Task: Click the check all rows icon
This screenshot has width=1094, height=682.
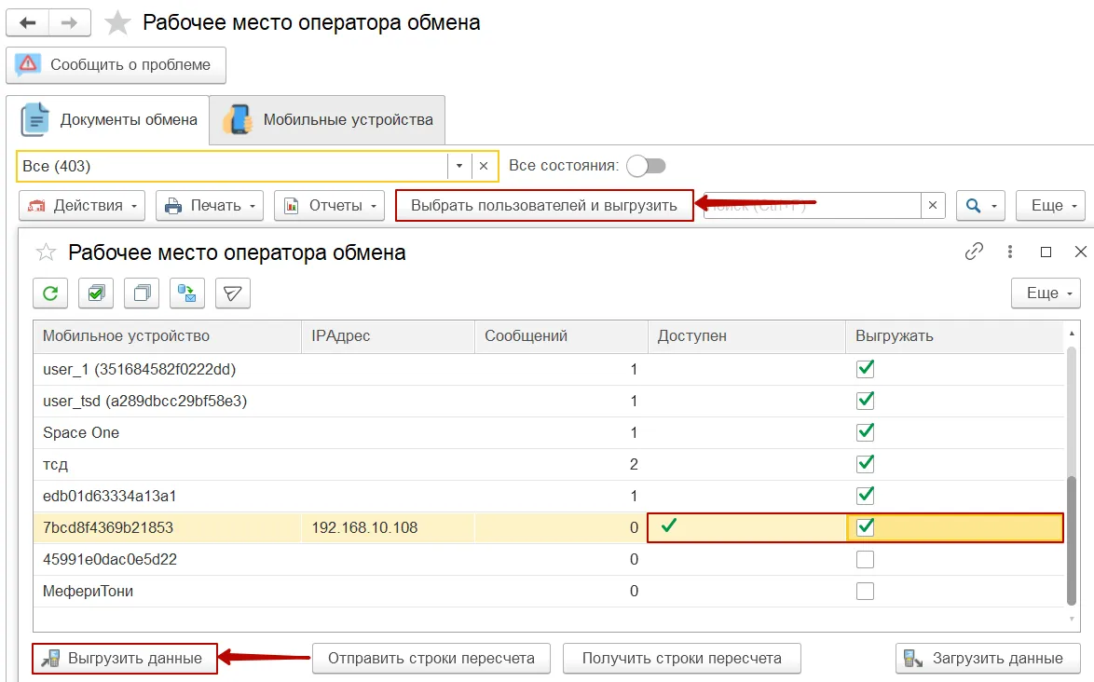Action: (96, 293)
